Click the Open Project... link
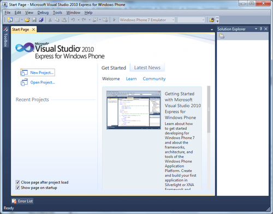 pyautogui.click(x=43, y=82)
